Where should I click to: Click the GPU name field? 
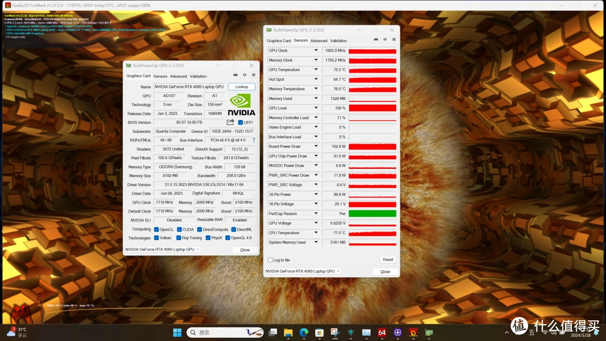(x=190, y=87)
